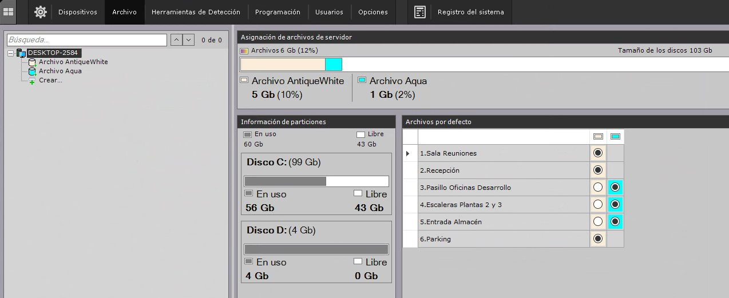Click the AntiqueWhite column header icon in table
The width and height of the screenshot is (729, 298).
tap(598, 137)
